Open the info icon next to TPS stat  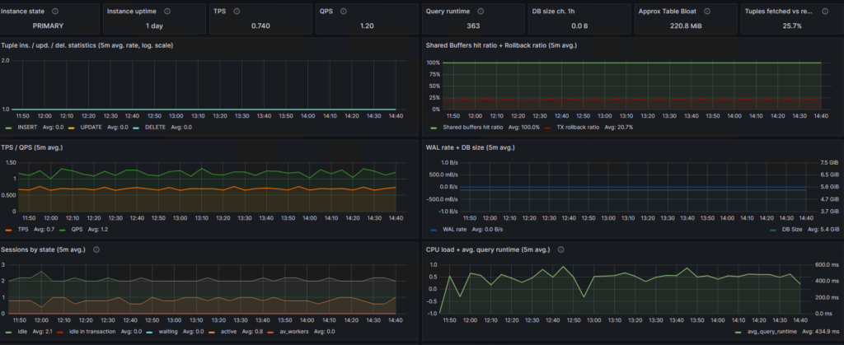(x=237, y=11)
